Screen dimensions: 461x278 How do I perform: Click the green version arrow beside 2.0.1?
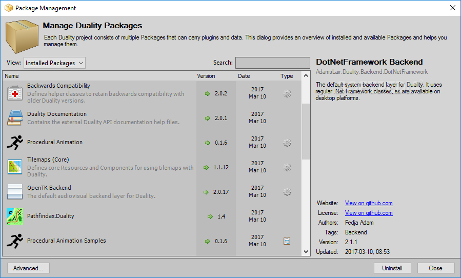(208, 118)
